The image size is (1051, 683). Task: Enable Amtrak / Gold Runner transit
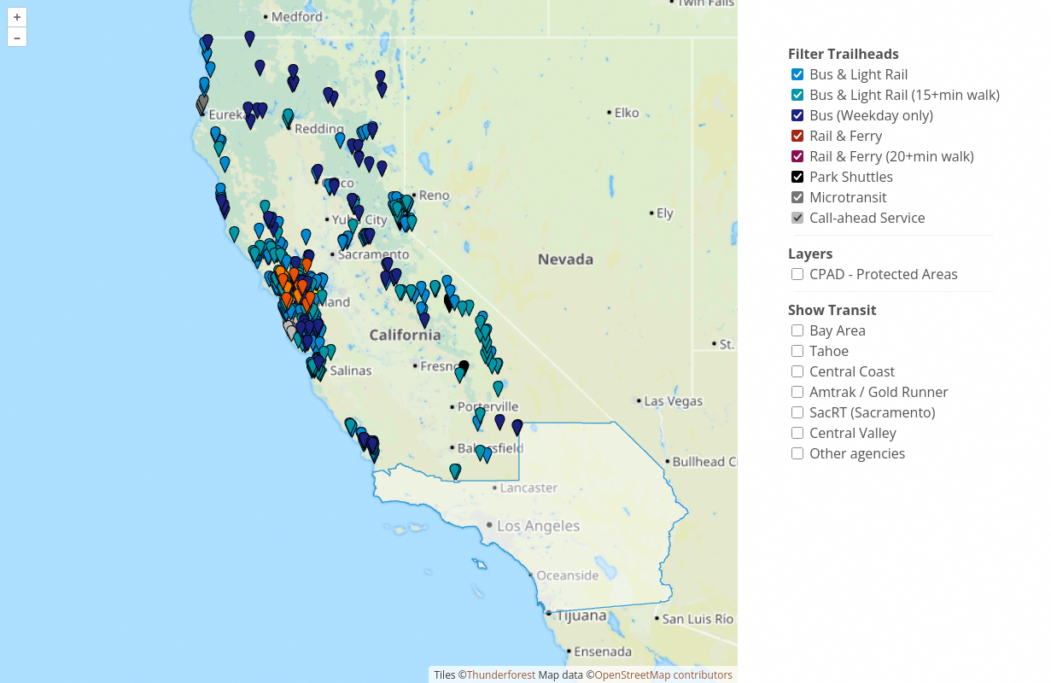(797, 392)
